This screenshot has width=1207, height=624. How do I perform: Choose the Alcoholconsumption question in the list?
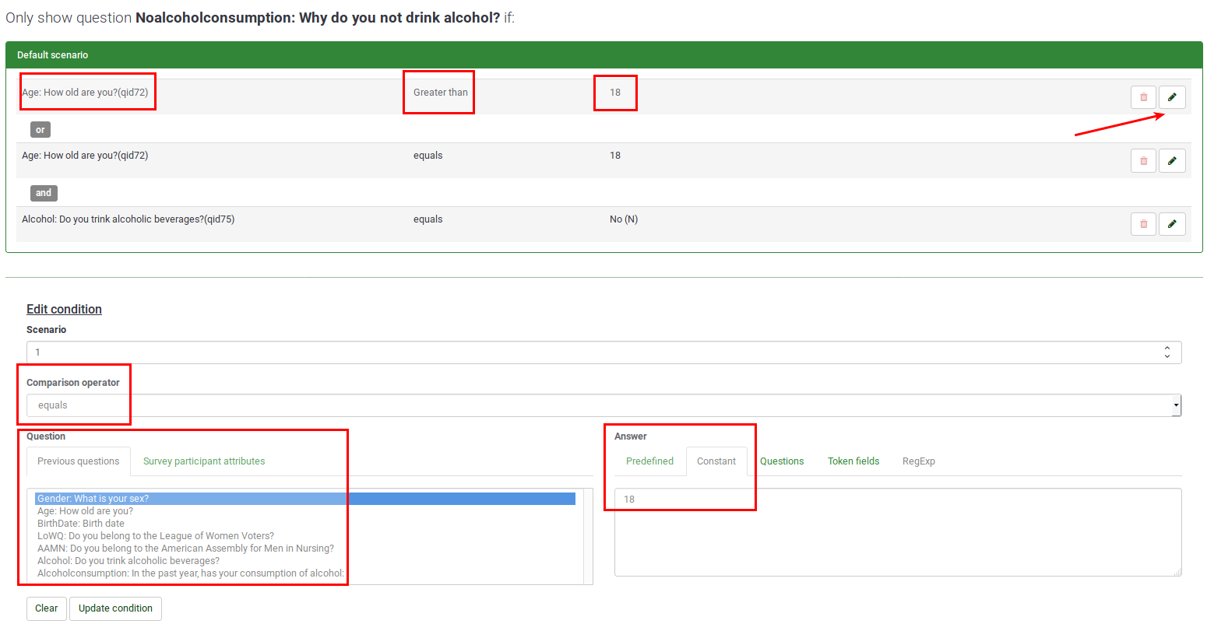point(305,573)
